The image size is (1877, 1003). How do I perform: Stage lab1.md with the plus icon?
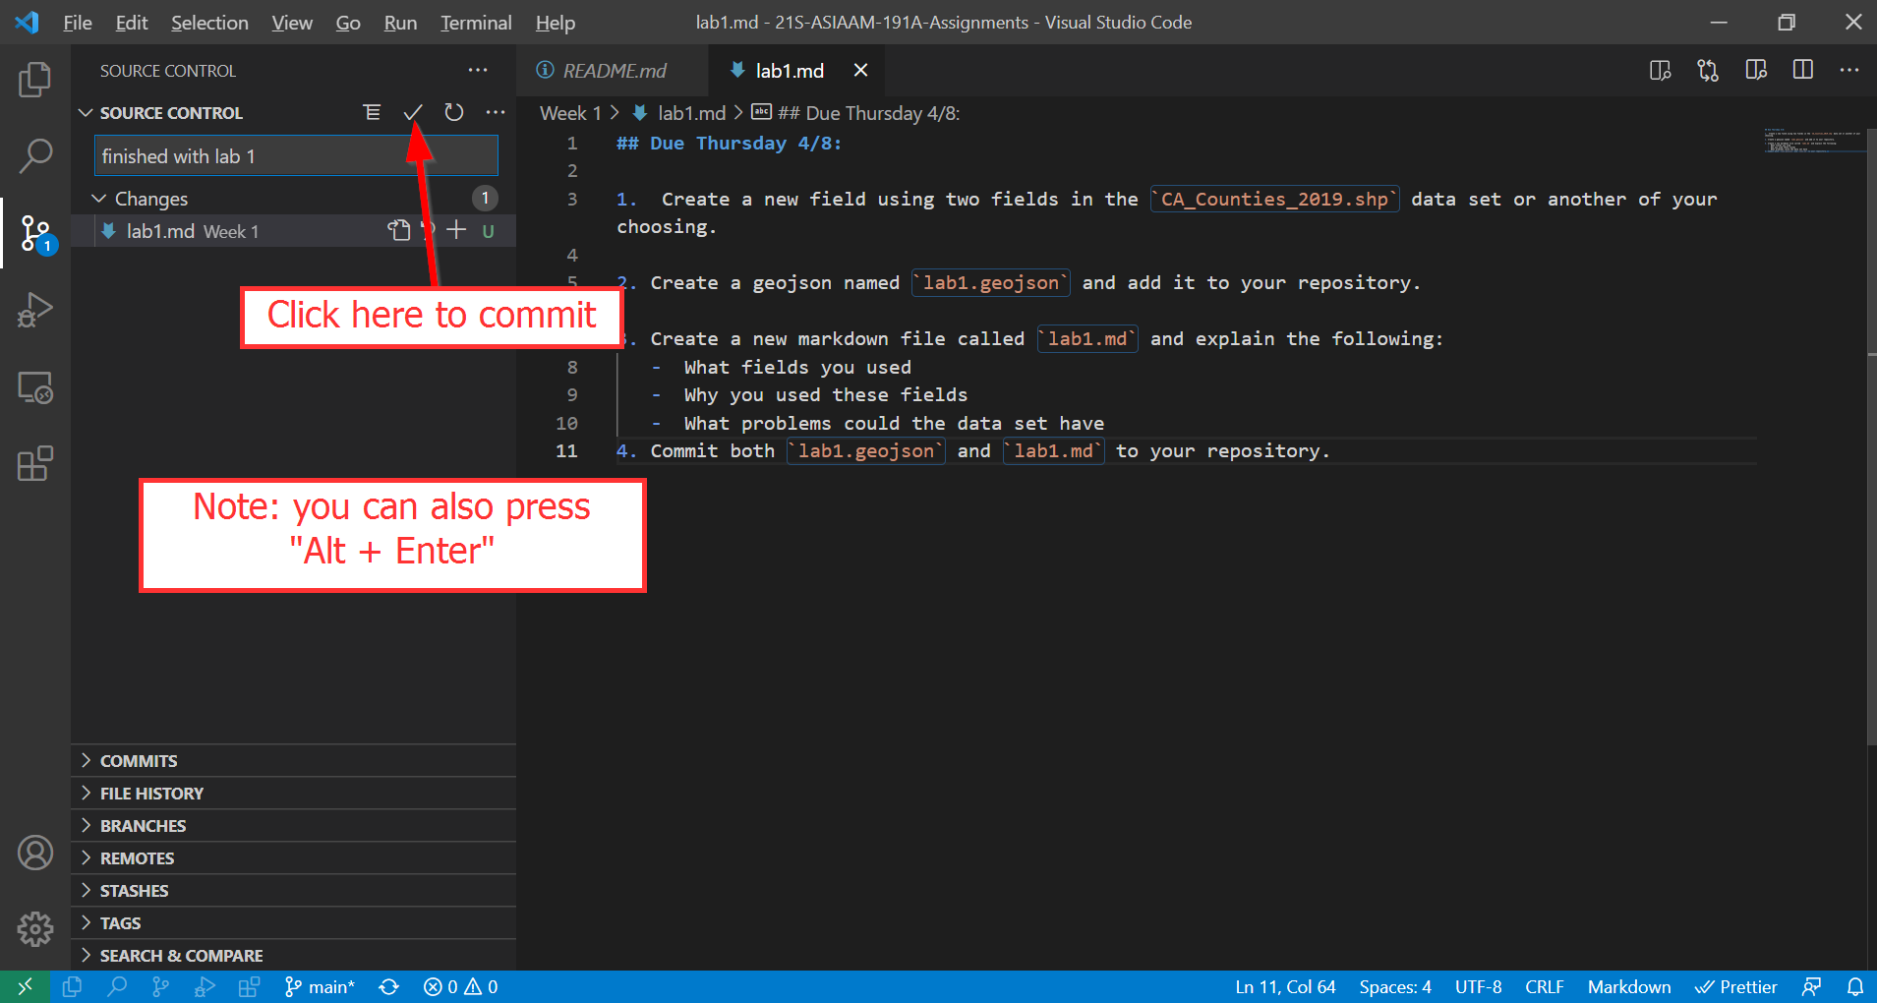tap(456, 230)
